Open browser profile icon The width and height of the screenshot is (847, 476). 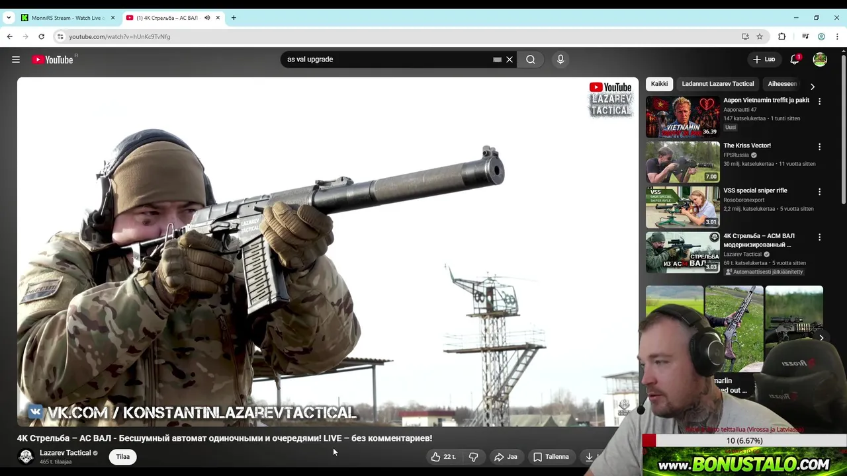821,36
